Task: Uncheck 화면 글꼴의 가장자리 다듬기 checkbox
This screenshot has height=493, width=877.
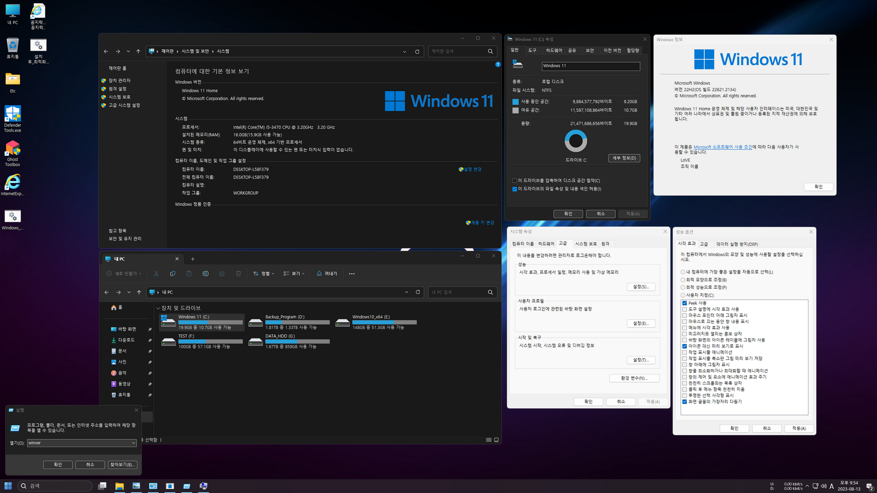Action: pos(685,401)
